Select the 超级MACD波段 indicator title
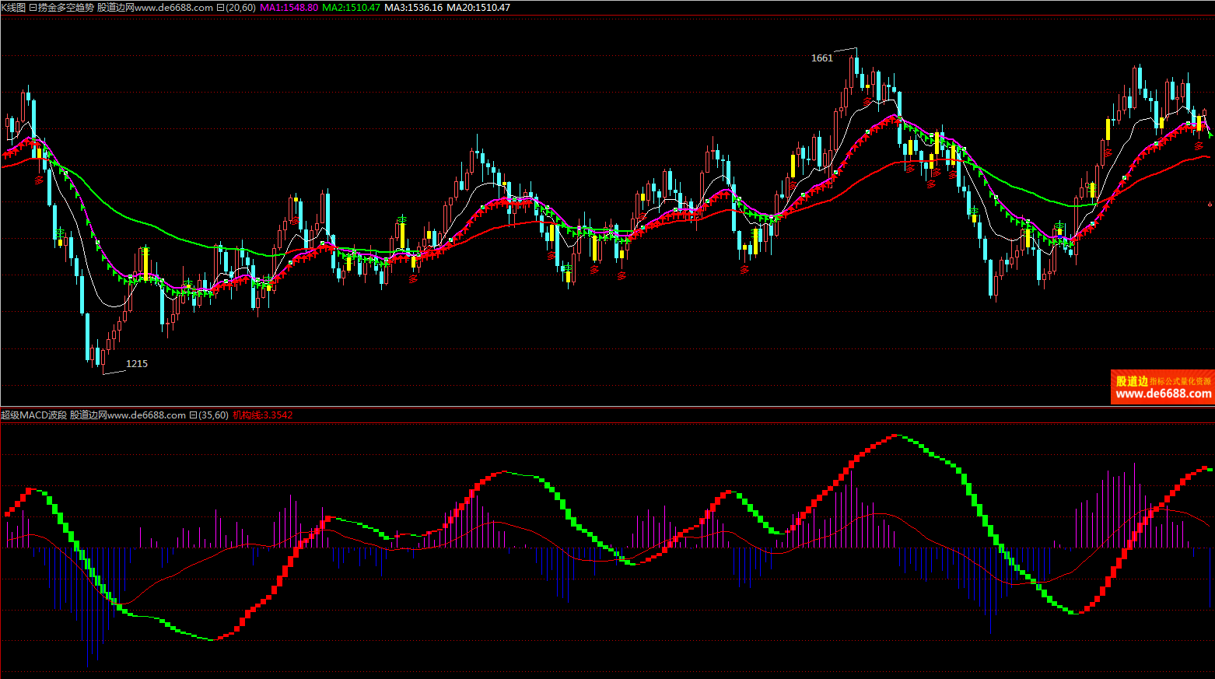 point(34,415)
